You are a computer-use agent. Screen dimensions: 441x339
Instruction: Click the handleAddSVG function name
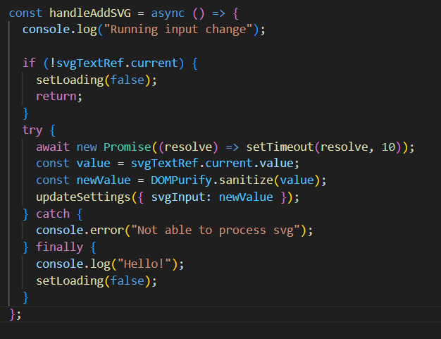tap(90, 13)
